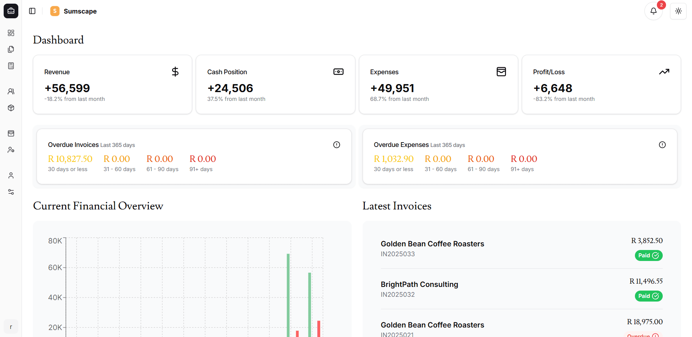The image size is (692, 337).
Task: Click the trend arrow icon on Profit/Loss card
Action: (664, 72)
